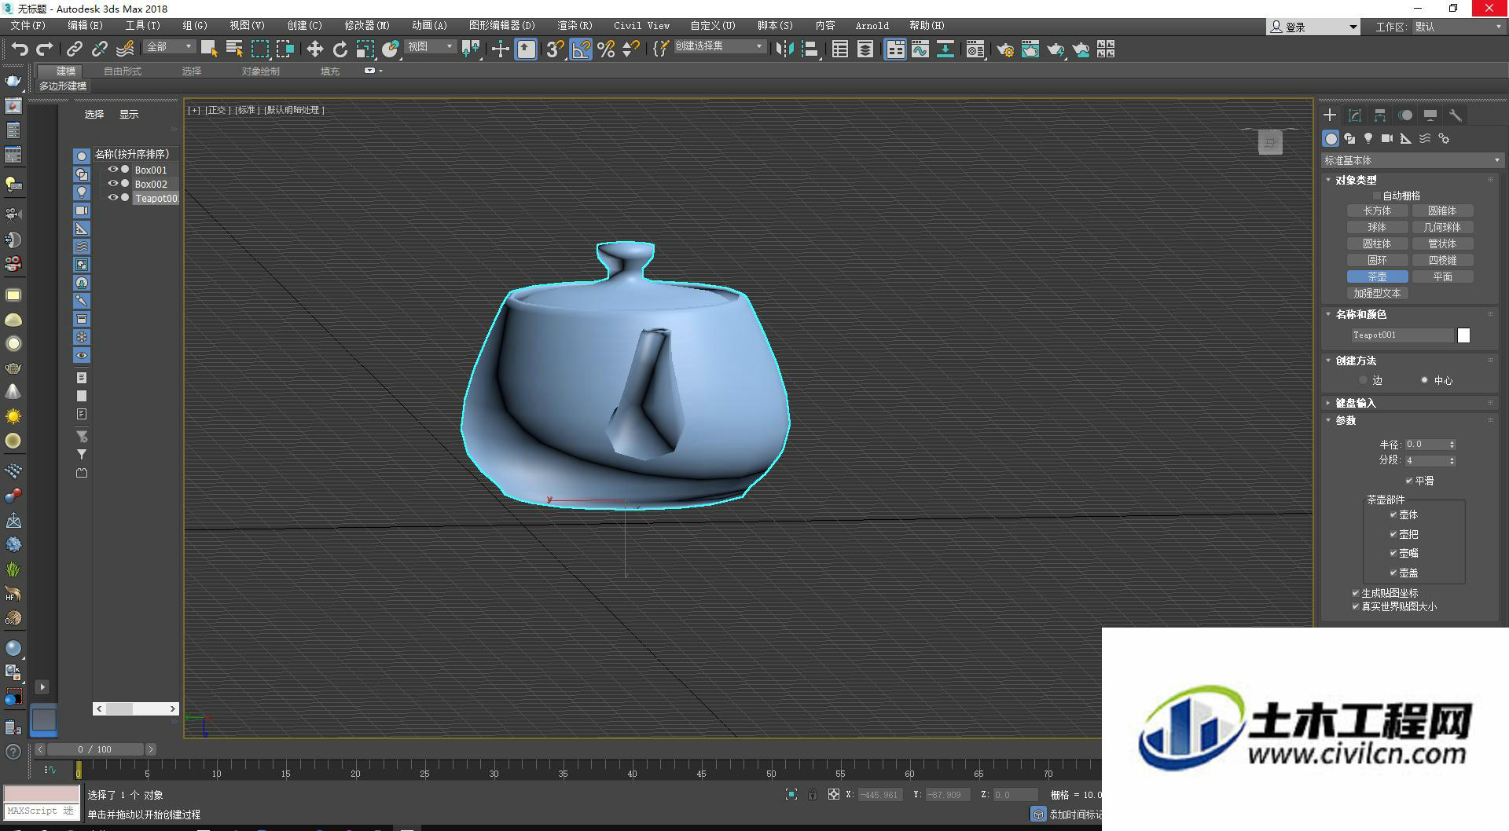This screenshot has height=831, width=1509.
Task: Click the Schematic View toolbar icon
Action: [x=945, y=49]
